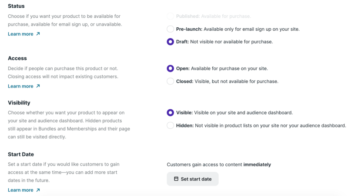Choose the Closed access radio button
This screenshot has height=196, width=348.
[x=171, y=81]
